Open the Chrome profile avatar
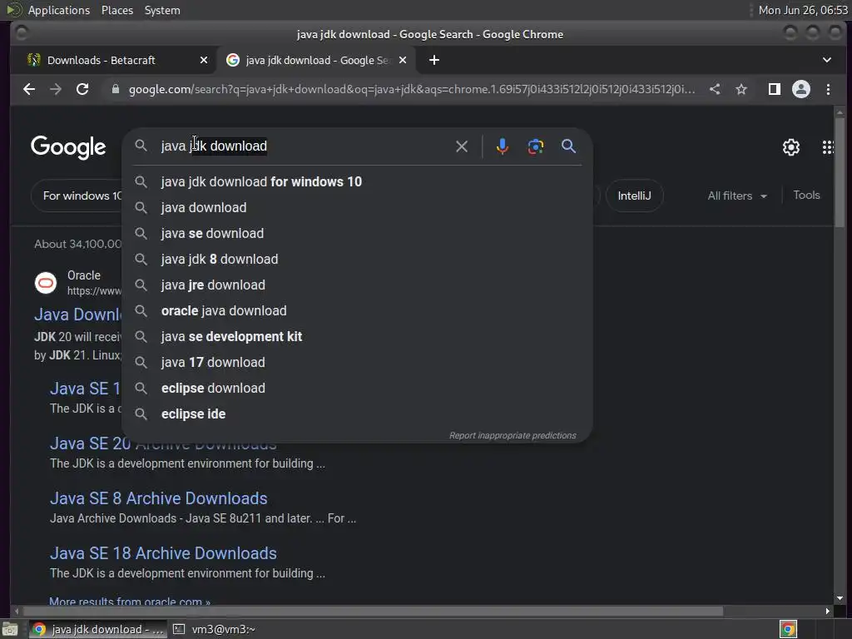Screen dimensions: 852x639 801,89
